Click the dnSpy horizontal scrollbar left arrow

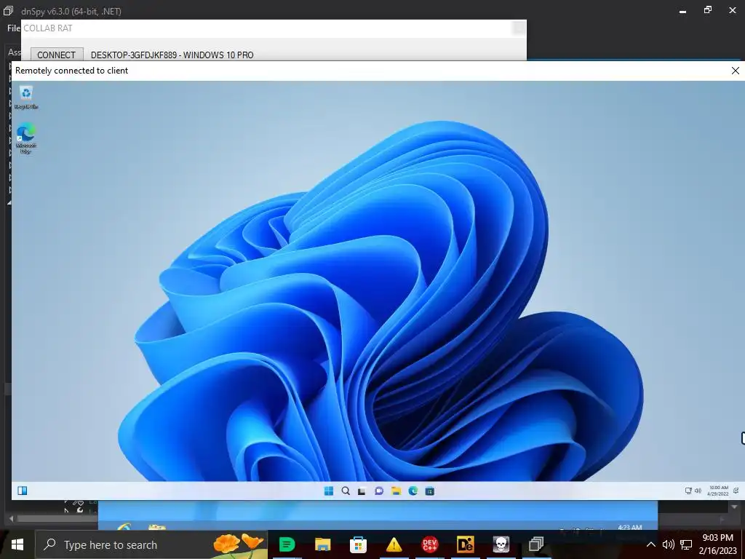11,519
